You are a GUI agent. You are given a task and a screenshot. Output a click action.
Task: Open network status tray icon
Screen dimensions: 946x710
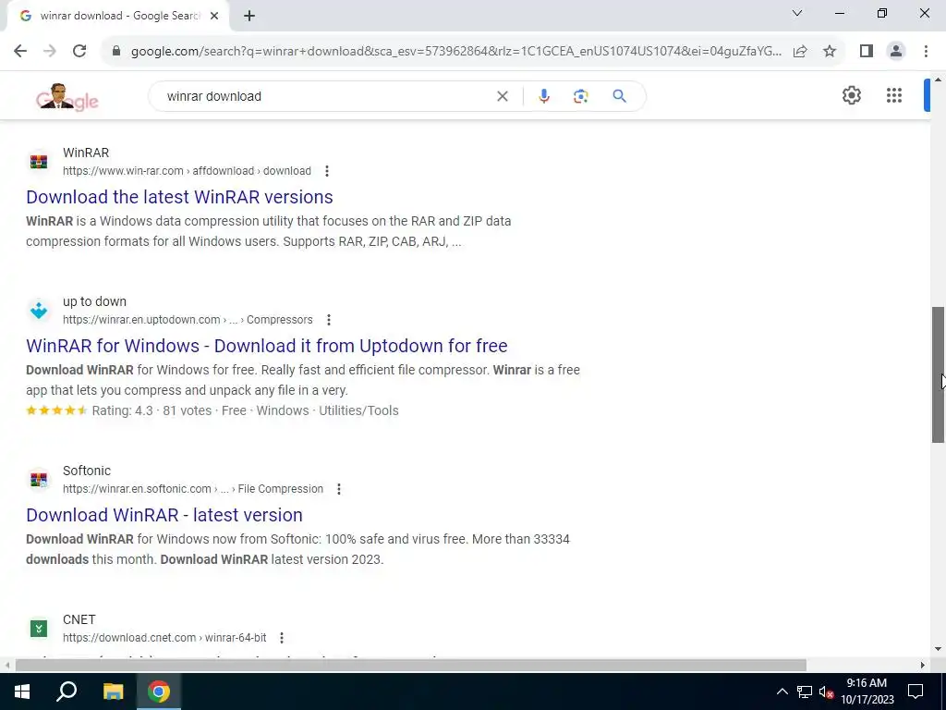[805, 692]
